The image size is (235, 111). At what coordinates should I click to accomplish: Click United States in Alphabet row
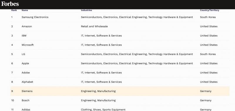(x=209, y=82)
